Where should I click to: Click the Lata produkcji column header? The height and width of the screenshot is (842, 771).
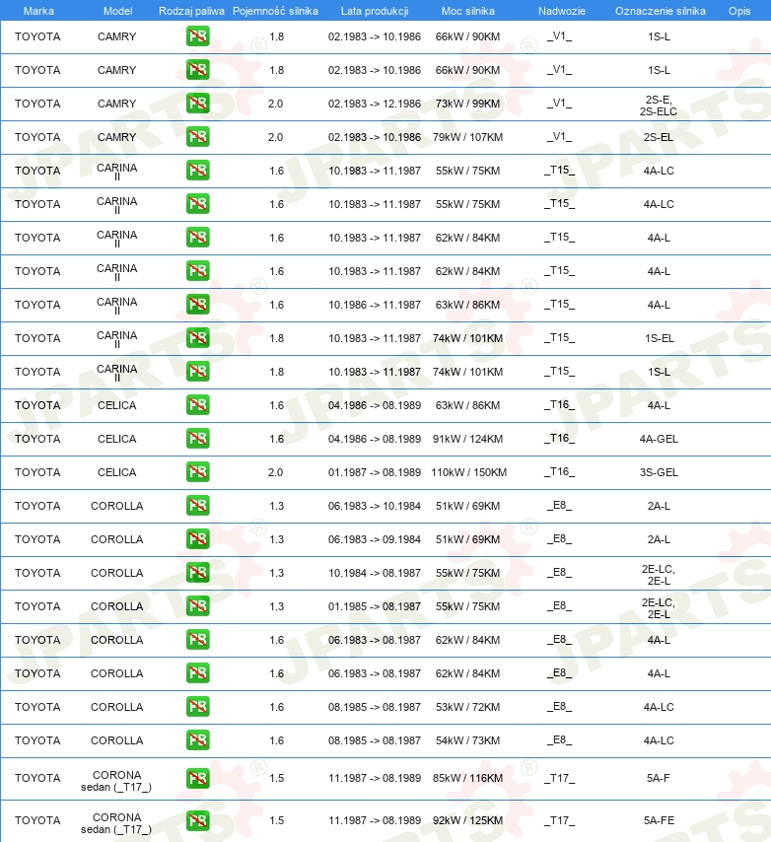375,11
